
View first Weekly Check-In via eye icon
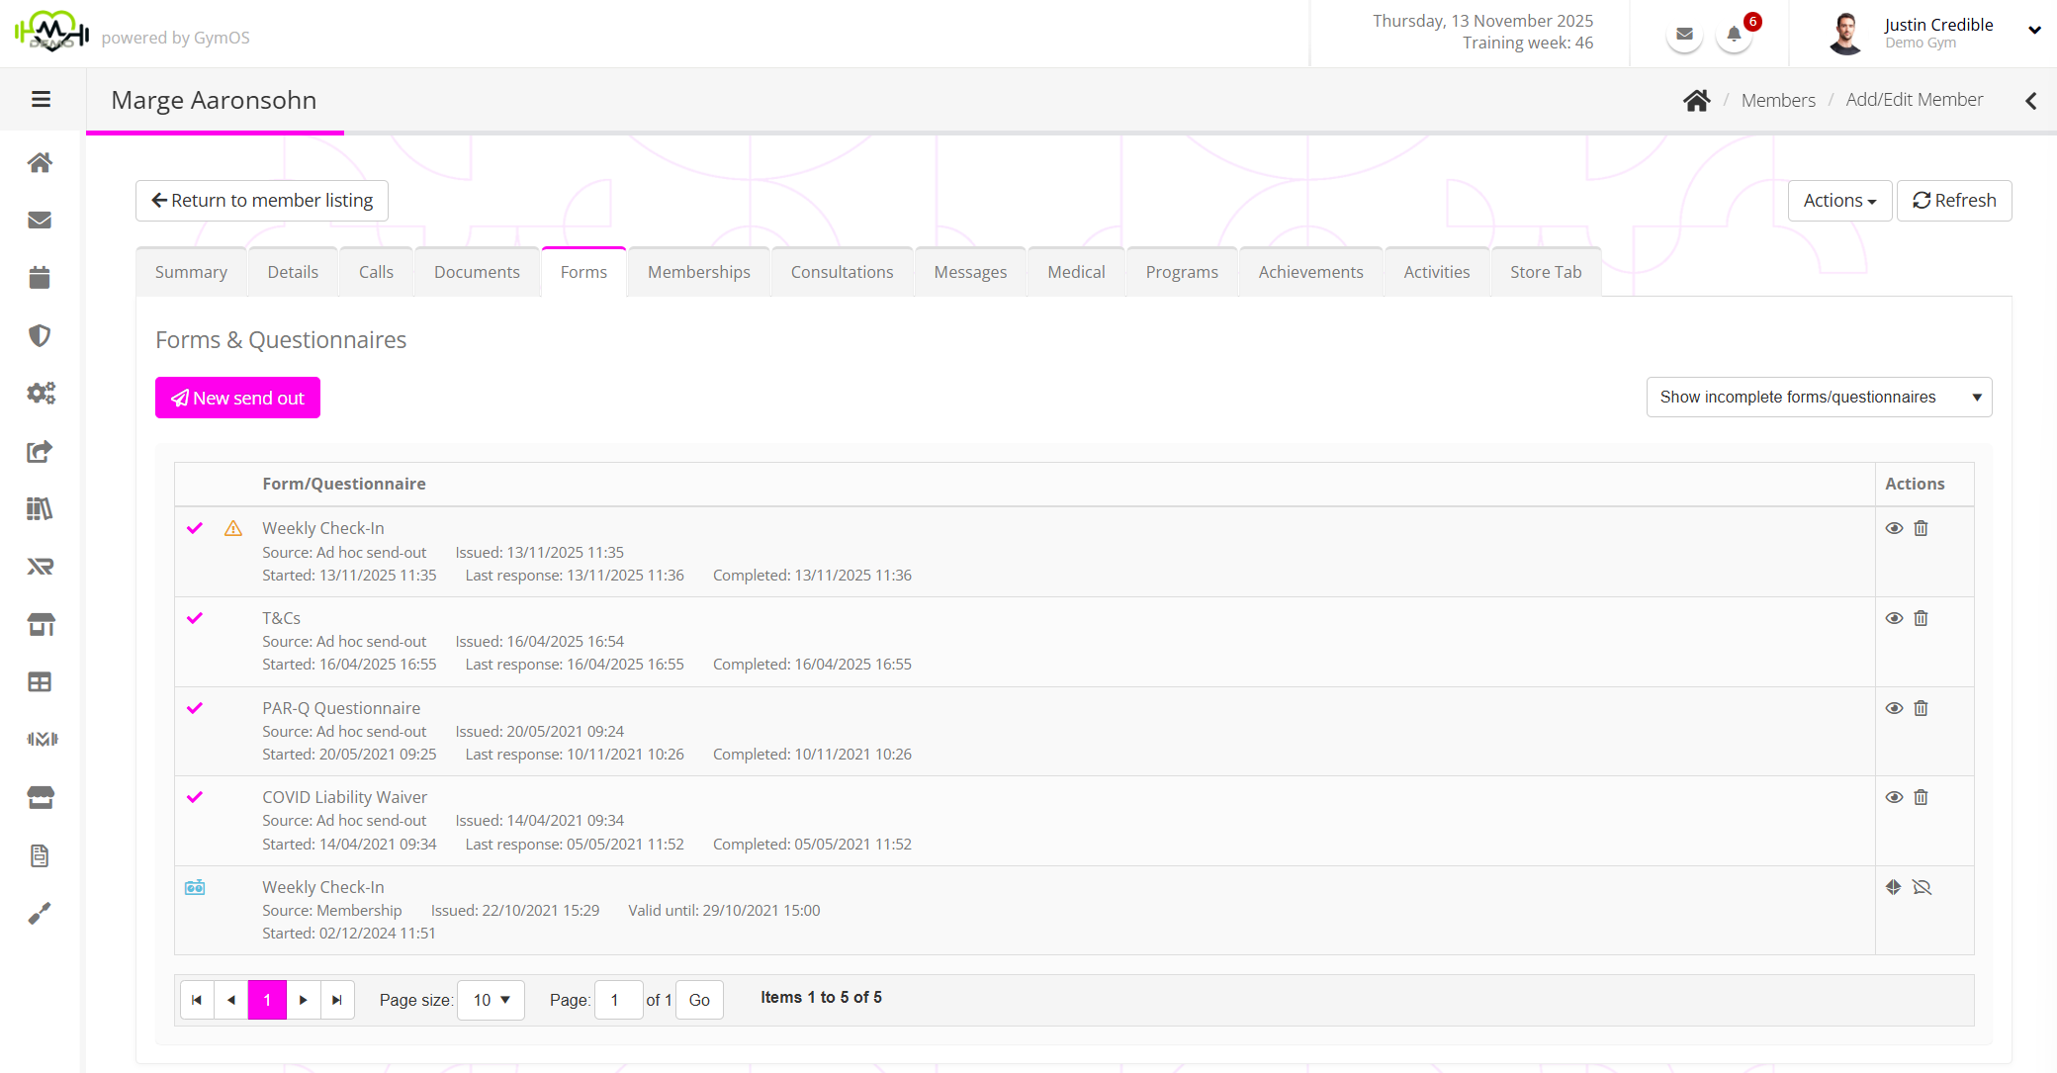(x=1894, y=528)
